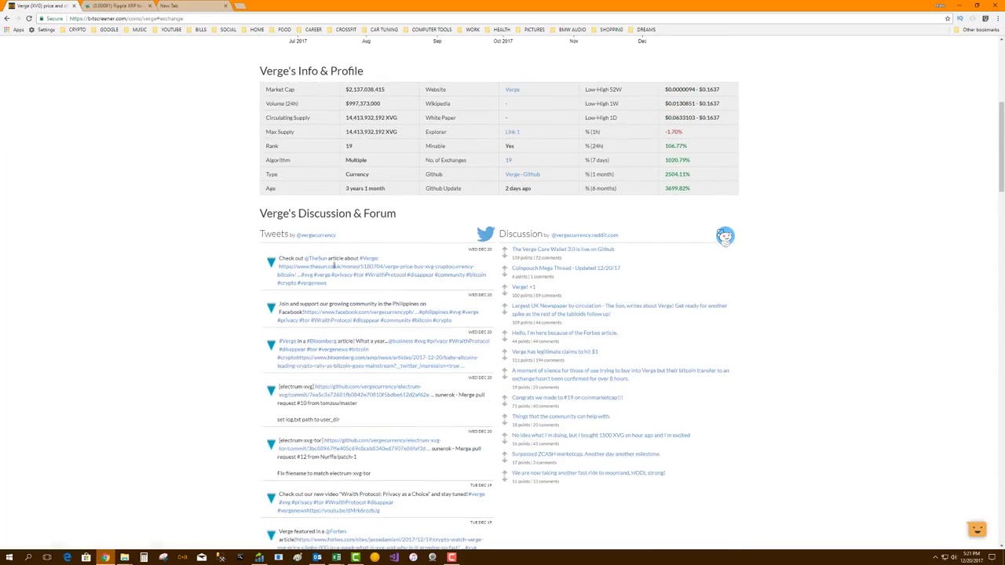
Task: Open Windows Start menu
Action: pyautogui.click(x=9, y=558)
